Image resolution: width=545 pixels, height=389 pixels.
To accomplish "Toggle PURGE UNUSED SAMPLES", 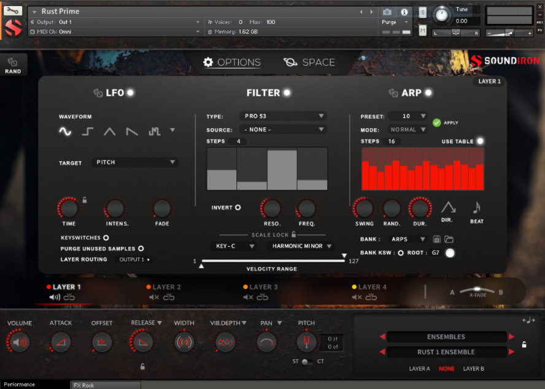I will [x=139, y=248].
